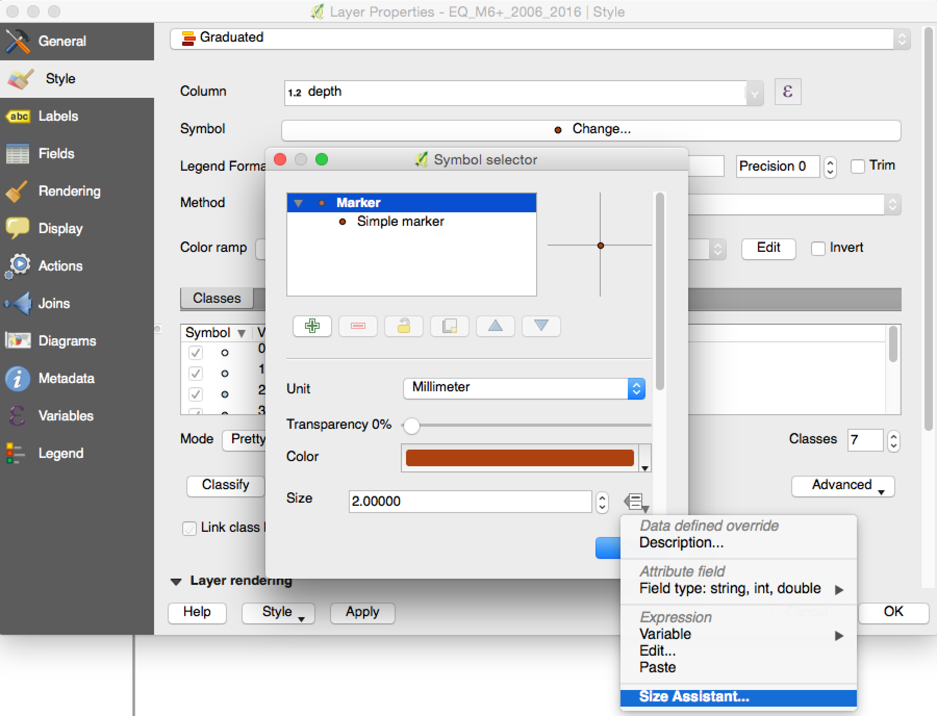Screen dimensions: 937x716
Task: Open the color dropdown arrow
Action: coord(645,458)
